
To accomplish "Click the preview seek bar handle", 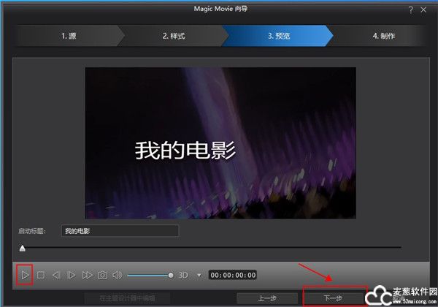I will point(23,248).
